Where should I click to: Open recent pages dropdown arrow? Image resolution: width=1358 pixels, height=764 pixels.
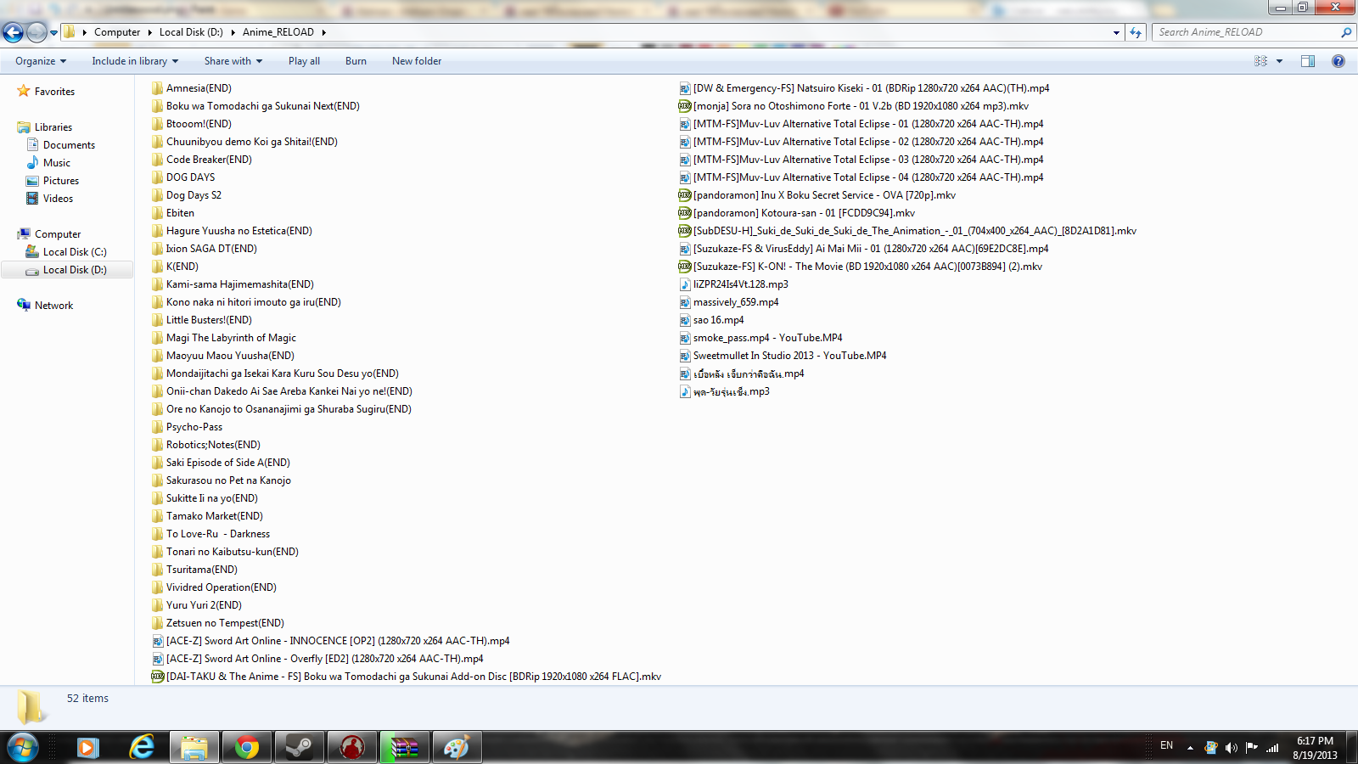(x=53, y=32)
